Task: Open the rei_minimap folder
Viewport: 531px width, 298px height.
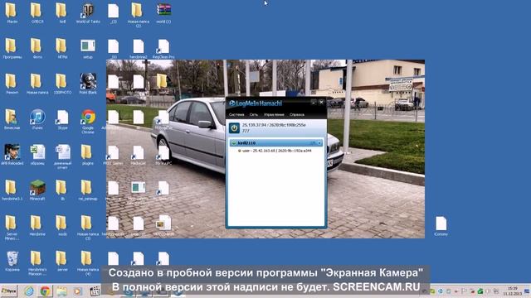Action: (88, 190)
